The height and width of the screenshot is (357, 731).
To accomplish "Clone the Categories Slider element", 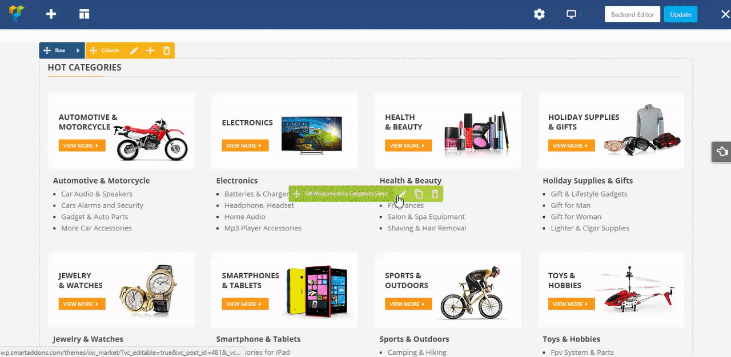I will [x=418, y=194].
